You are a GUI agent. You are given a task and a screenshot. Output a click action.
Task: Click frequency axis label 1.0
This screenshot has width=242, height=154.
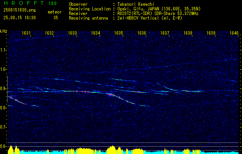coord(3,69)
